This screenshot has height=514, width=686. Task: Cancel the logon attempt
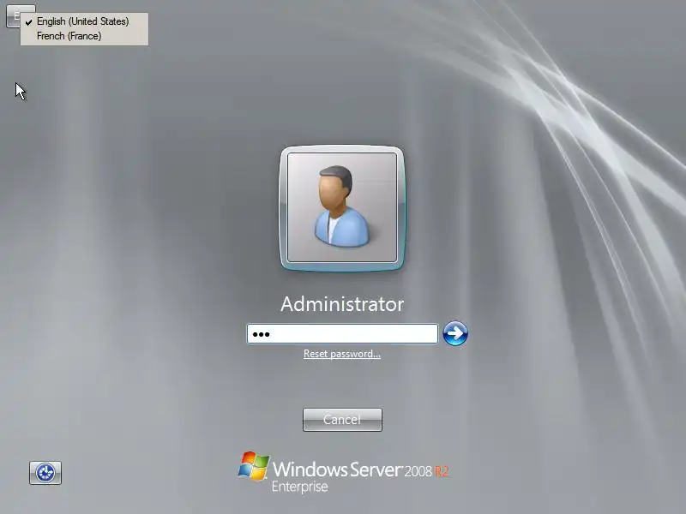click(x=342, y=420)
